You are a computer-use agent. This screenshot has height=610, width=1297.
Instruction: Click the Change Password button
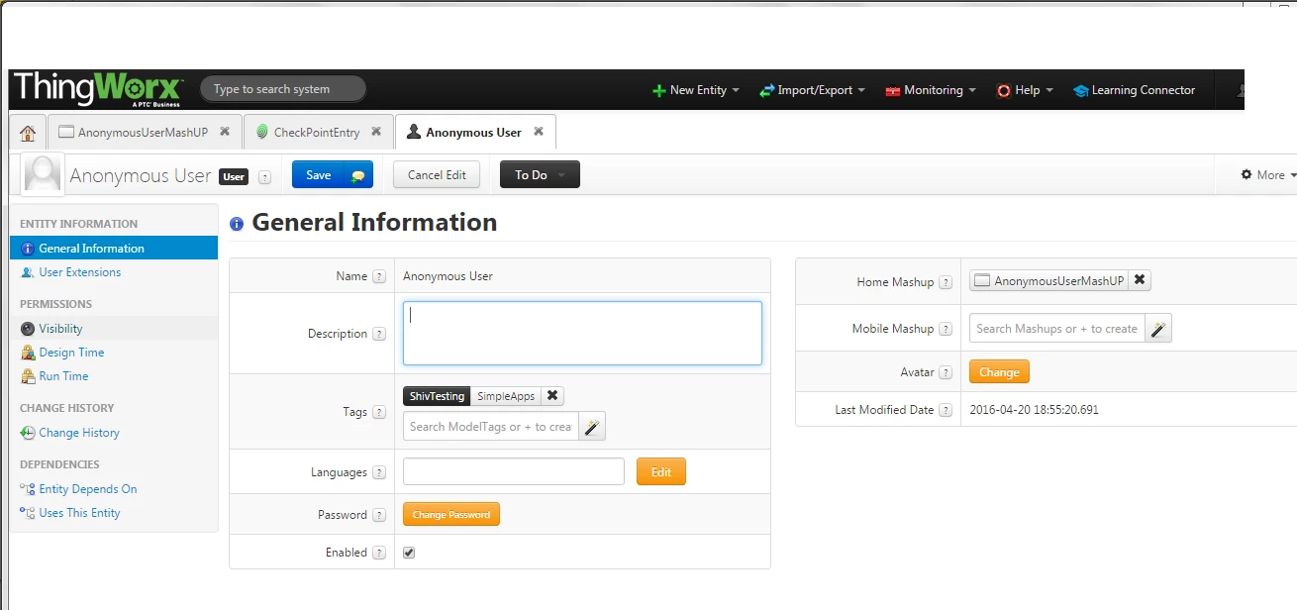click(451, 515)
